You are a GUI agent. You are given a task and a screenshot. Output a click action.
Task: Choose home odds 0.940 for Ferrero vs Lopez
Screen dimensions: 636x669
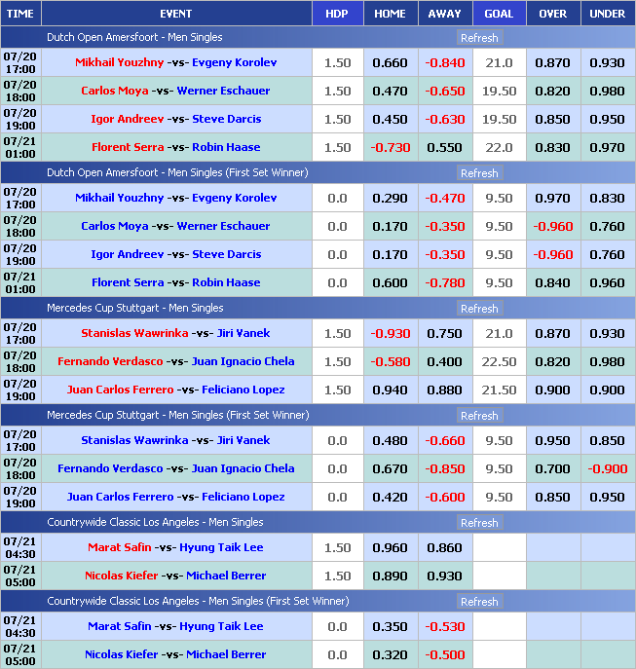click(x=390, y=390)
